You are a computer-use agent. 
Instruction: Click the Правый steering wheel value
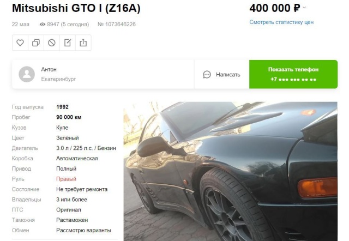pyautogui.click(x=66, y=179)
